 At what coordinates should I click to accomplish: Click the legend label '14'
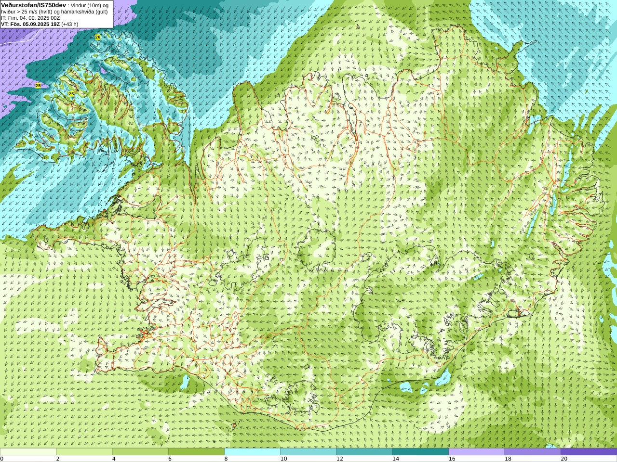tap(396, 459)
